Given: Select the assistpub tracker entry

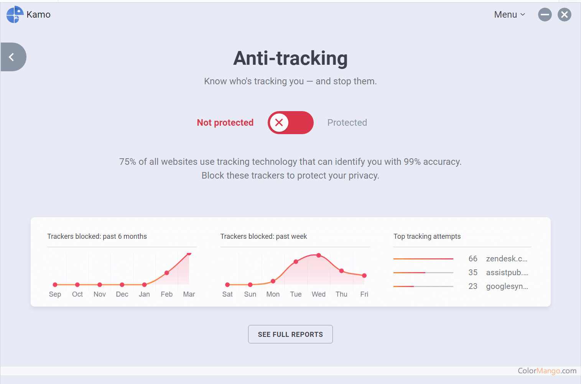Looking at the screenshot, I should pyautogui.click(x=507, y=272).
